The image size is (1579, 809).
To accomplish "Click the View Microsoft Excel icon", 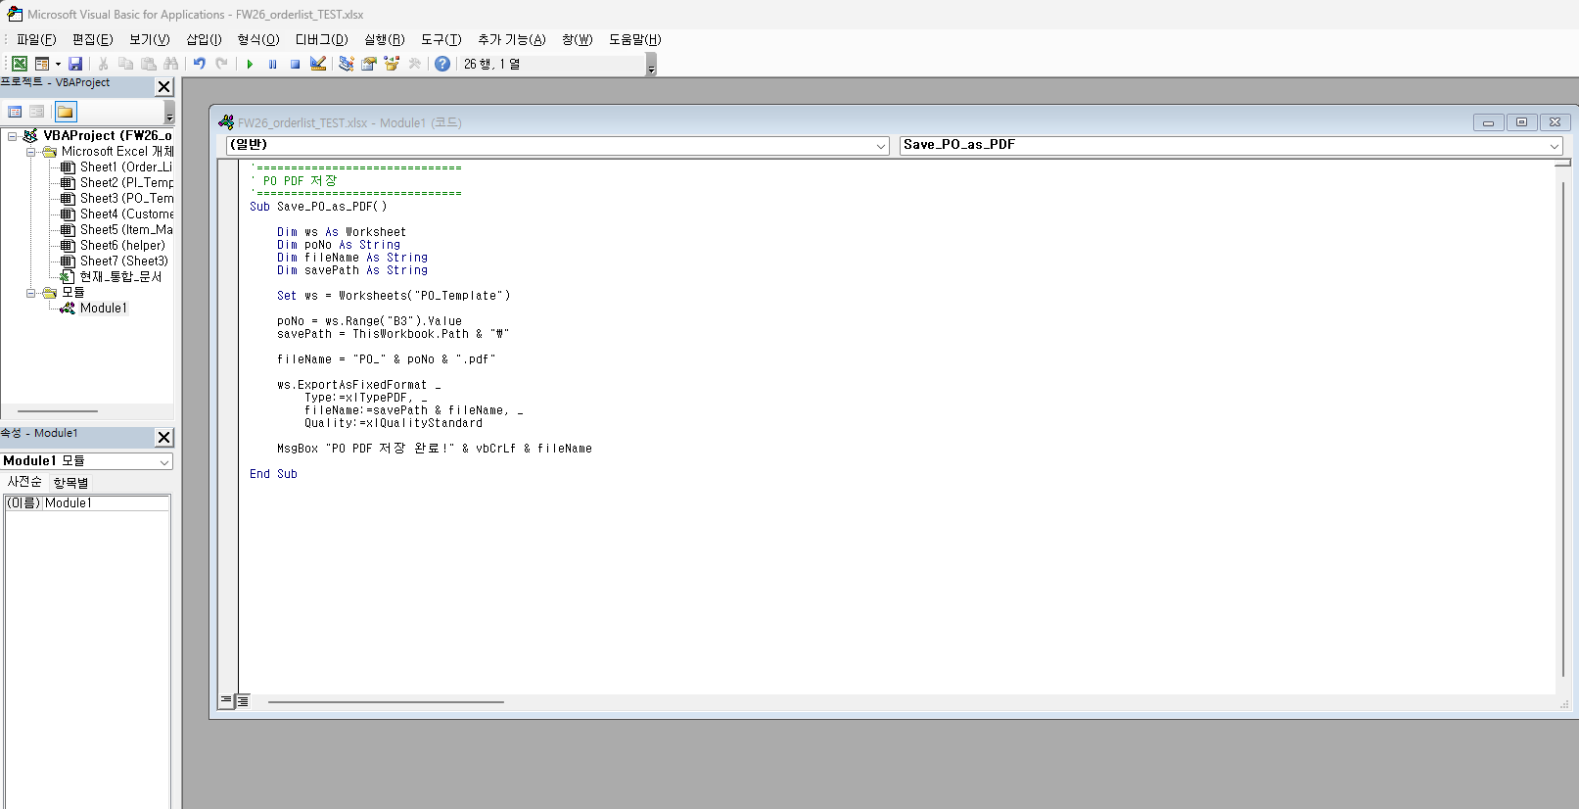I will pos(19,64).
